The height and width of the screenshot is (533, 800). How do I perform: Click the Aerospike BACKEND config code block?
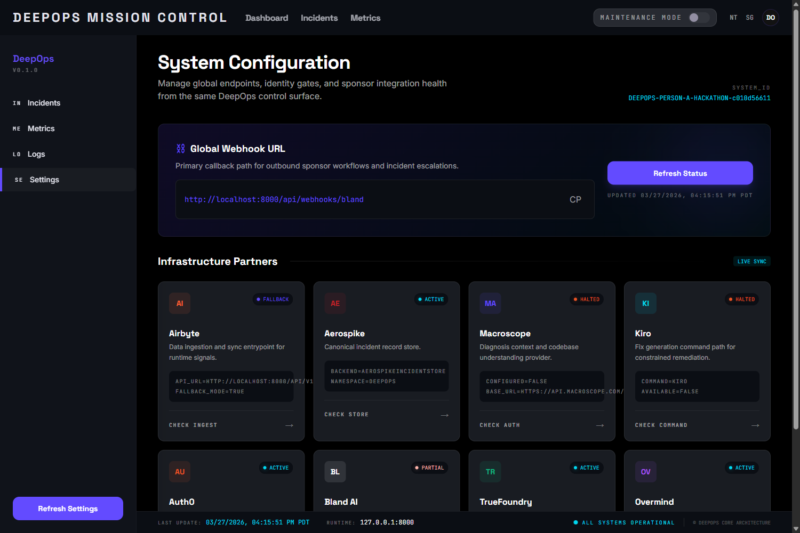pyautogui.click(x=386, y=376)
